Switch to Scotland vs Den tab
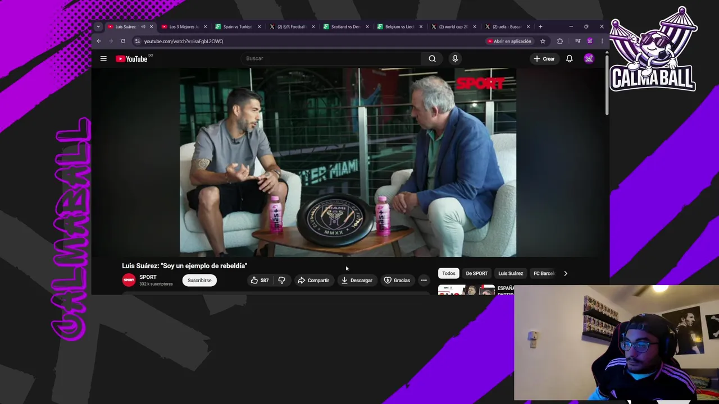Image resolution: width=719 pixels, height=404 pixels. click(x=345, y=26)
